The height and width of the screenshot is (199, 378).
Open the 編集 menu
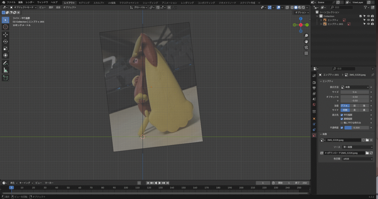coord(21,3)
